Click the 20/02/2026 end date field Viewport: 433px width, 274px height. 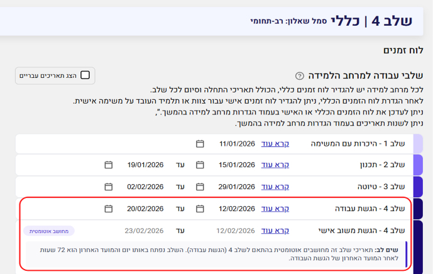pos(145,209)
